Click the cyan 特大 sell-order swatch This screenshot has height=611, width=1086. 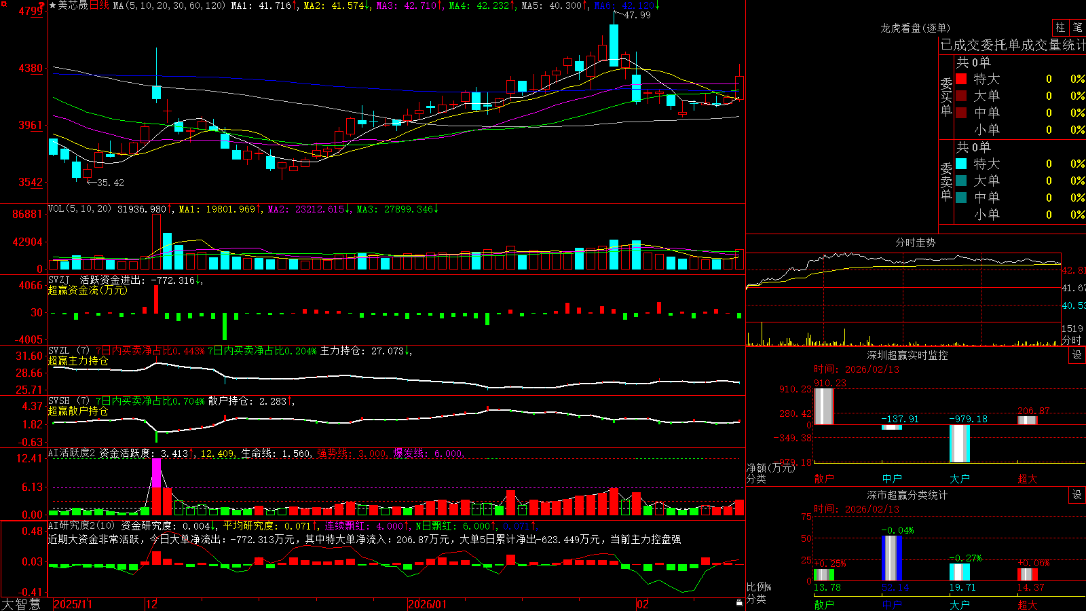(x=961, y=164)
